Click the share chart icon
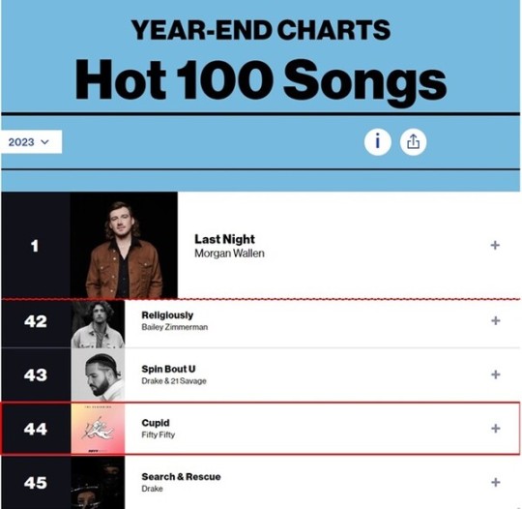Screen dimensions: 522x509 [413, 142]
